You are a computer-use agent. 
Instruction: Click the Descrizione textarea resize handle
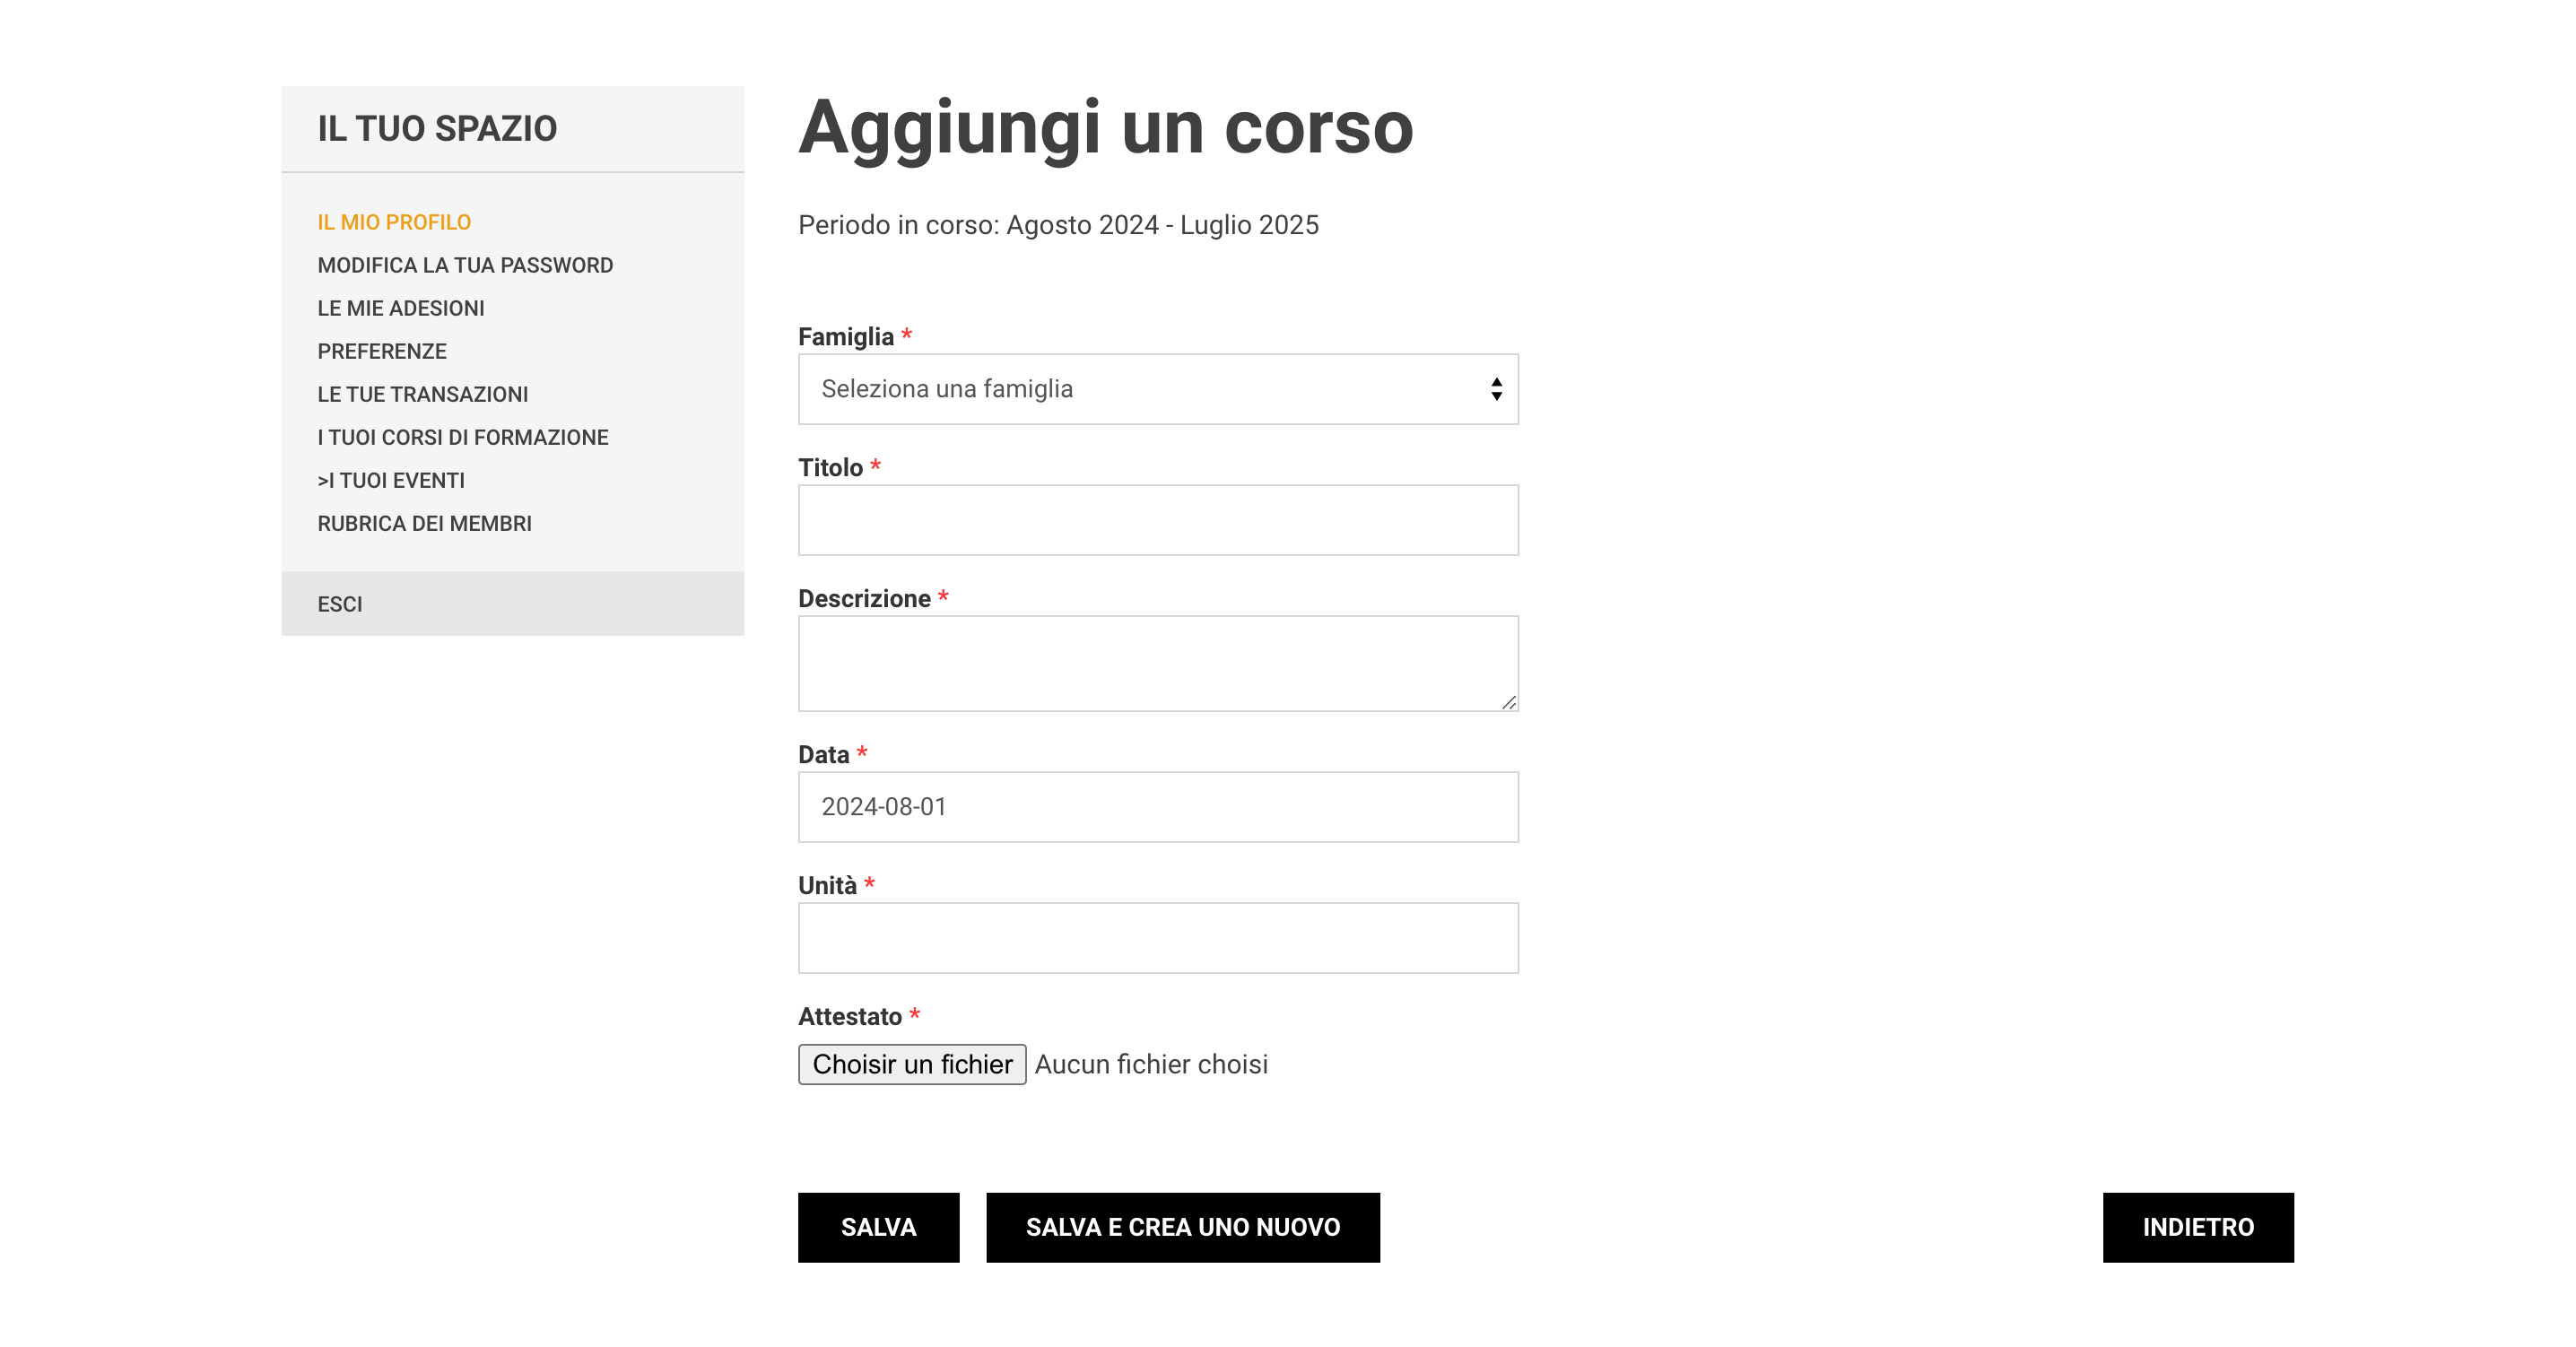click(x=1508, y=702)
